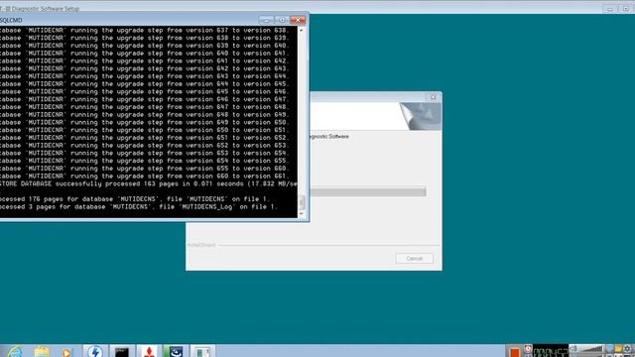
Task: Click SQLCMD console scrollbar down arrow
Action: pyautogui.click(x=302, y=214)
